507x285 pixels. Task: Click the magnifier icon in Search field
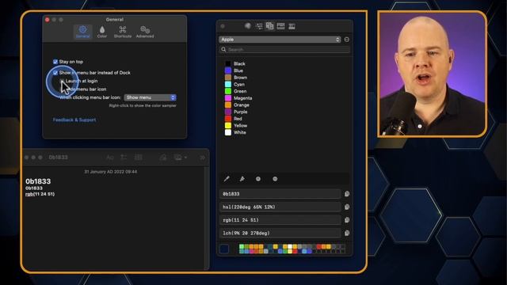[x=223, y=49]
